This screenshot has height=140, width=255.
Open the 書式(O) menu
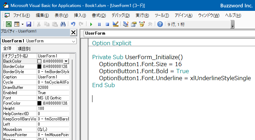[x=99, y=15]
